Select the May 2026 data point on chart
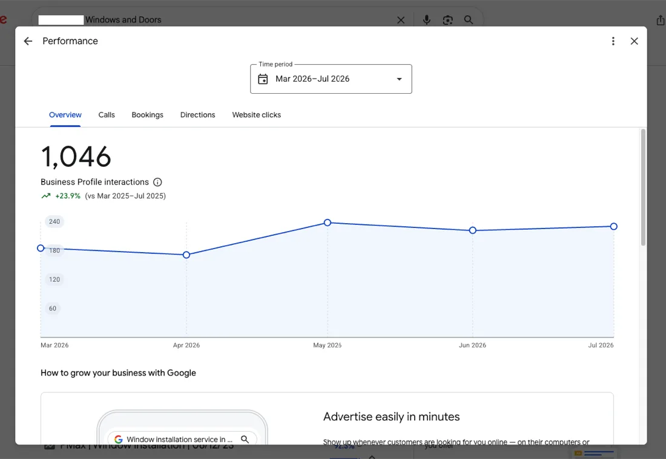 click(328, 223)
